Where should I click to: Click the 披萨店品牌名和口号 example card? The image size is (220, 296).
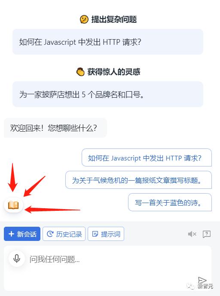pos(108,94)
